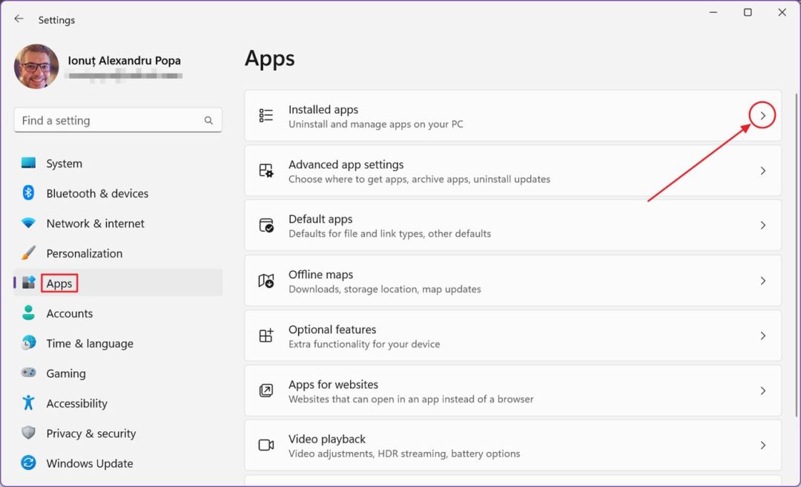
Task: Open Bluetooth & devices category
Action: coord(118,193)
